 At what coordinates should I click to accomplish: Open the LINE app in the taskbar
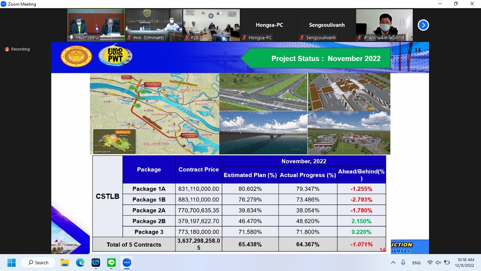(x=111, y=263)
